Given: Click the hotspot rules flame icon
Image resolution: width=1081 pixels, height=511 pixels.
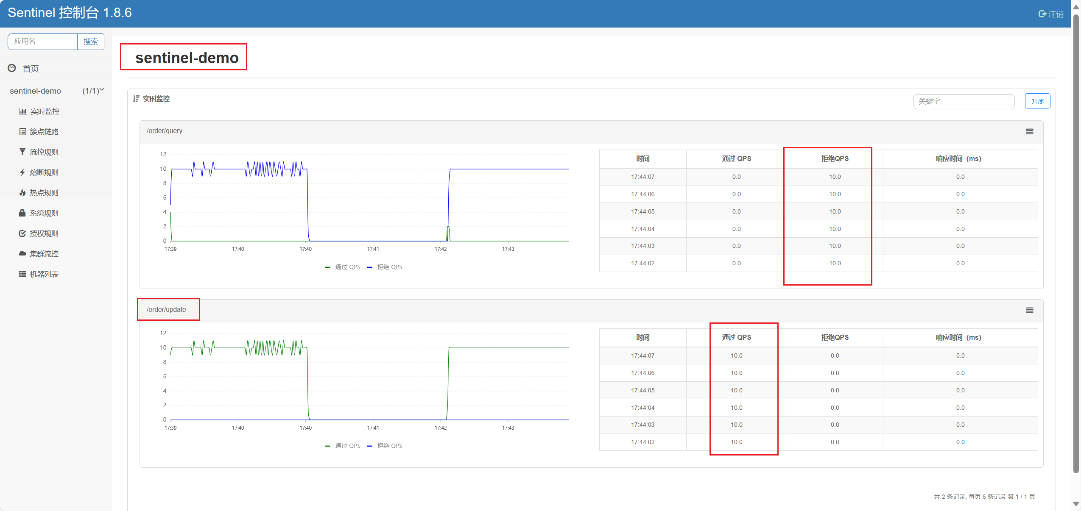Looking at the screenshot, I should coord(22,193).
